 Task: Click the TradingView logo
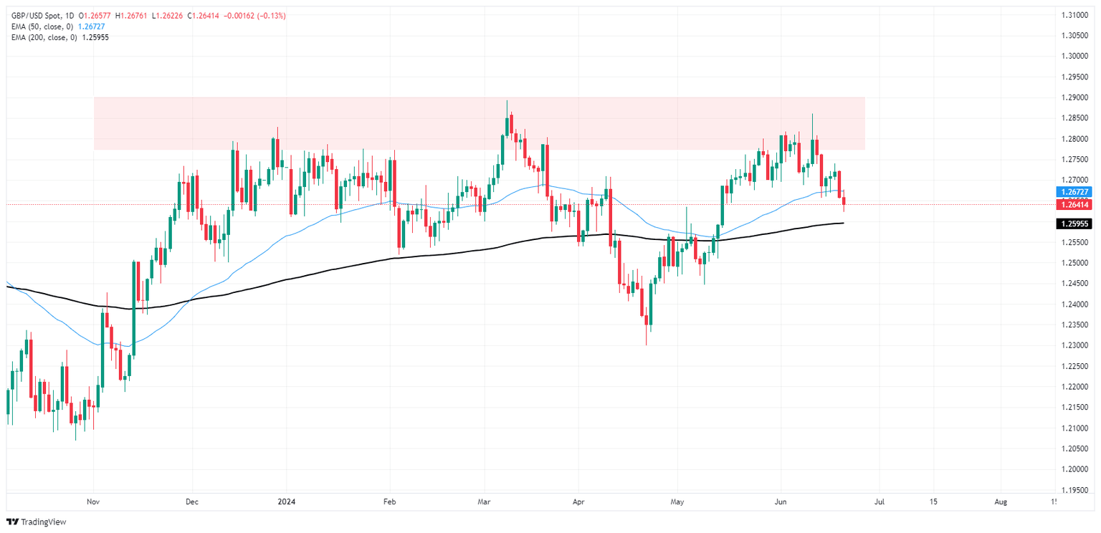[x=37, y=522]
